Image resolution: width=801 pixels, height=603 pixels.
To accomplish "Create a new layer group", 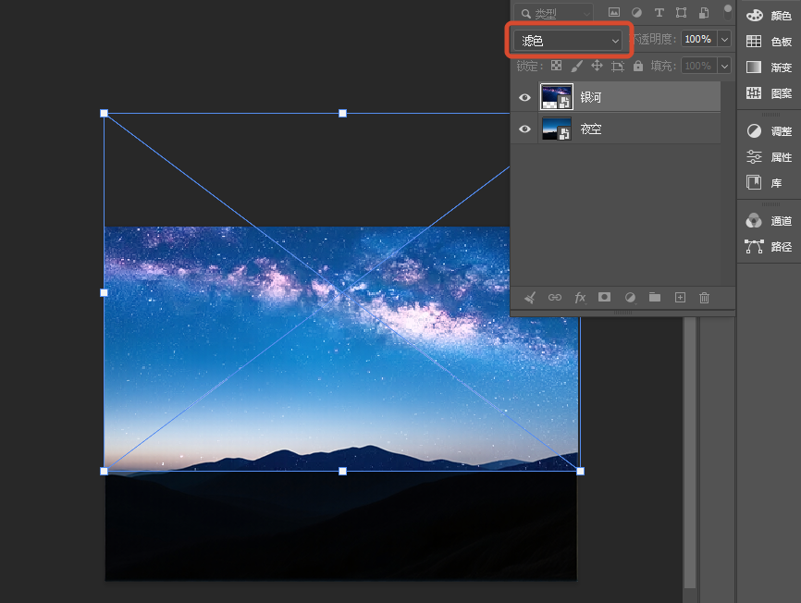I will tap(655, 297).
